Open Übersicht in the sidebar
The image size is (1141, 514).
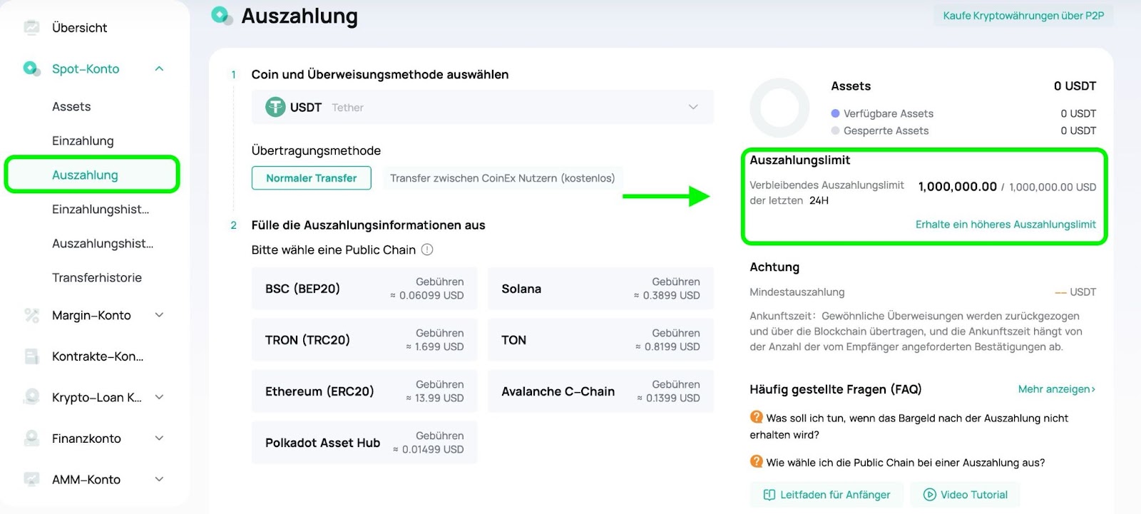point(80,28)
